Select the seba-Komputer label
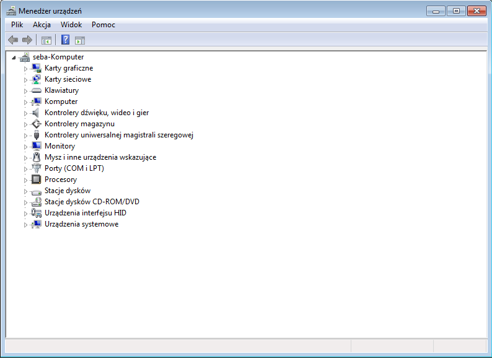The height and width of the screenshot is (359, 492). [x=58, y=57]
